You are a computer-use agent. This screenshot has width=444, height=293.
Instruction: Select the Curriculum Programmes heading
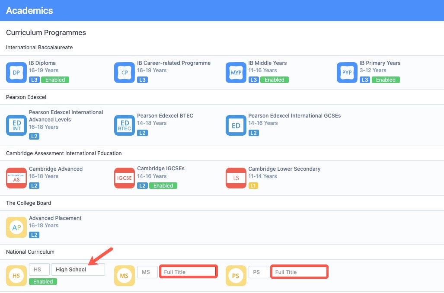(46, 32)
